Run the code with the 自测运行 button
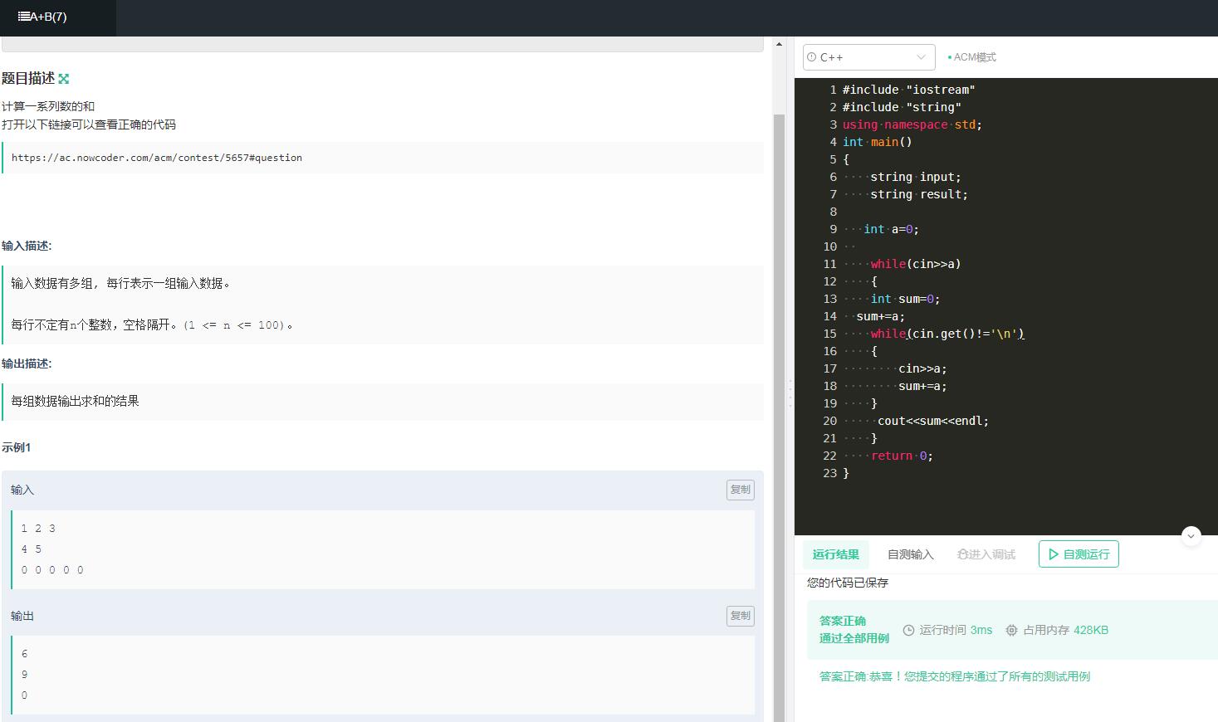This screenshot has height=722, width=1218. click(x=1079, y=554)
